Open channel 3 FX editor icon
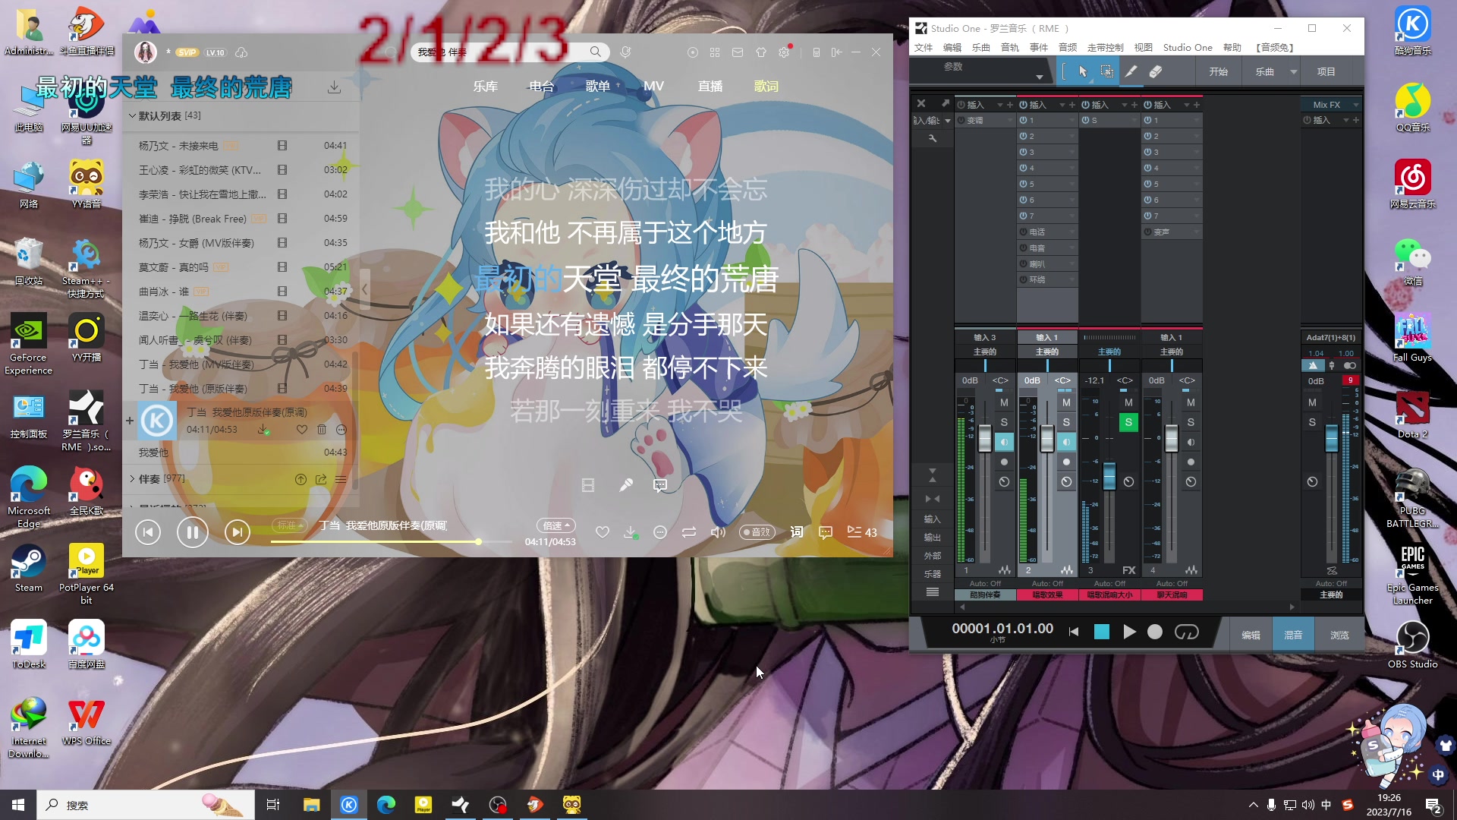The height and width of the screenshot is (820, 1457). 1128,570
